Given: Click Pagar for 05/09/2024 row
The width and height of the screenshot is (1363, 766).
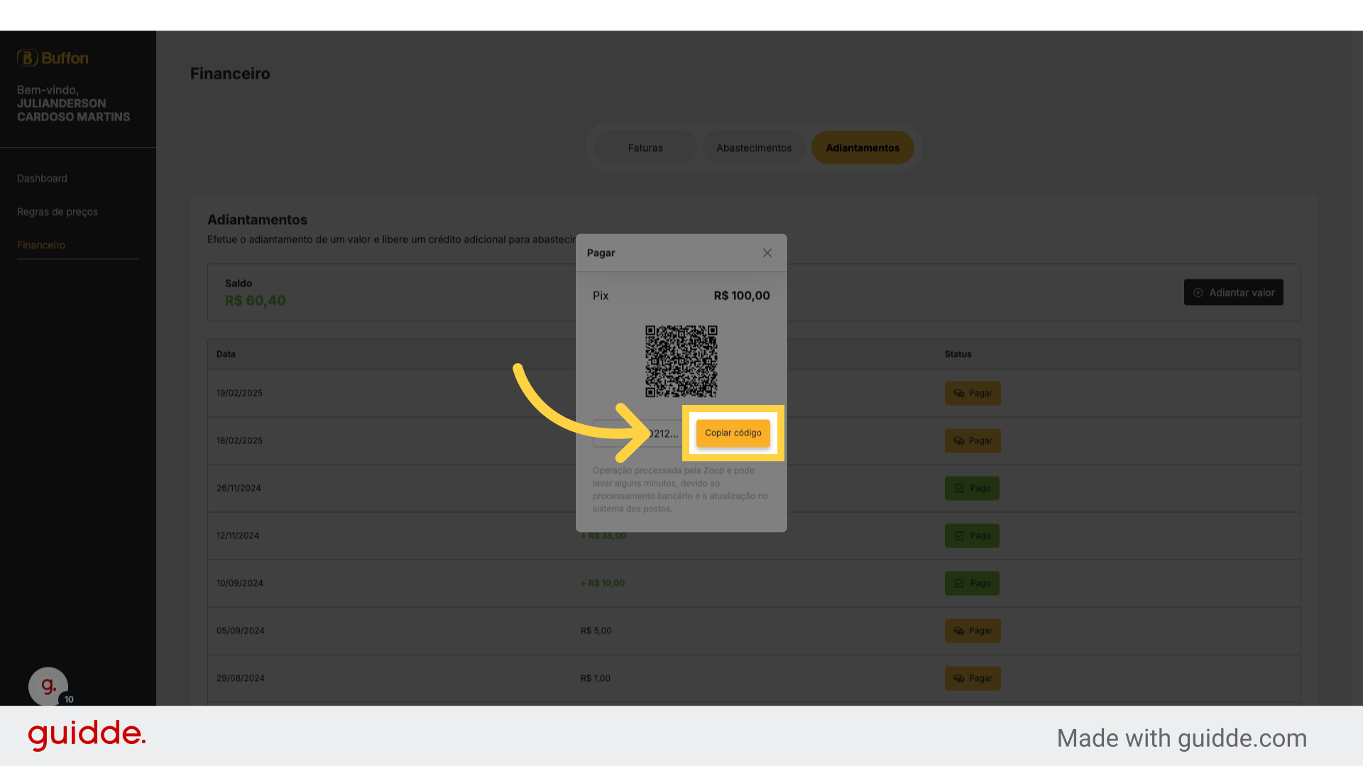Looking at the screenshot, I should [973, 631].
